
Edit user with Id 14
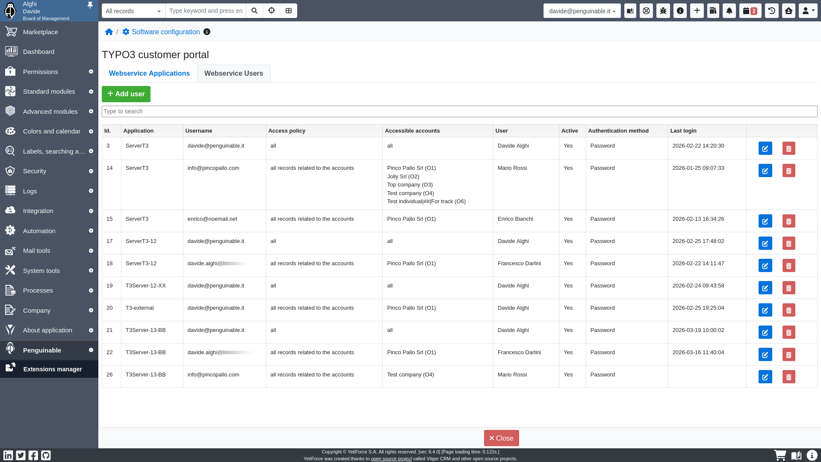pos(765,171)
